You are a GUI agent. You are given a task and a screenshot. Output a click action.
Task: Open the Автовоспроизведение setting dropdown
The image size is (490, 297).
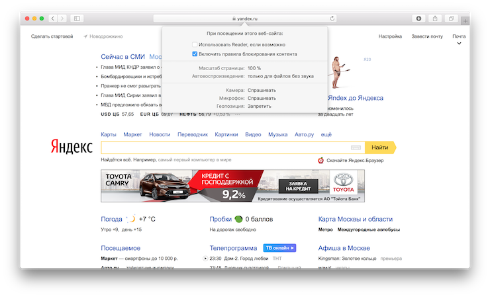pos(281,76)
